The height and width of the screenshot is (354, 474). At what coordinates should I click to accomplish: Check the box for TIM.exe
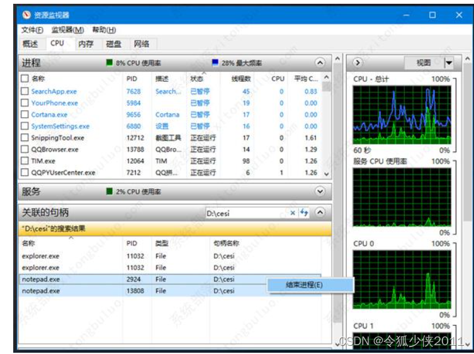pyautogui.click(x=25, y=161)
